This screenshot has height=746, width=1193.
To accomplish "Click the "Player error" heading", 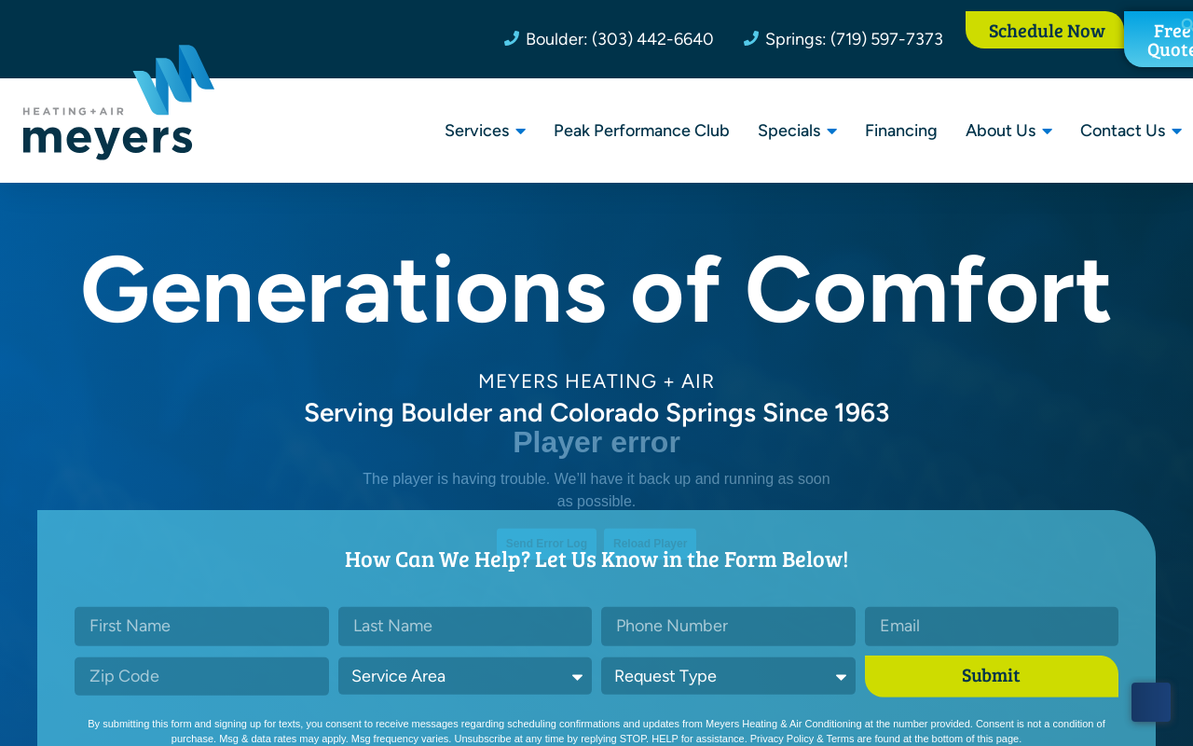I will pyautogui.click(x=596, y=442).
